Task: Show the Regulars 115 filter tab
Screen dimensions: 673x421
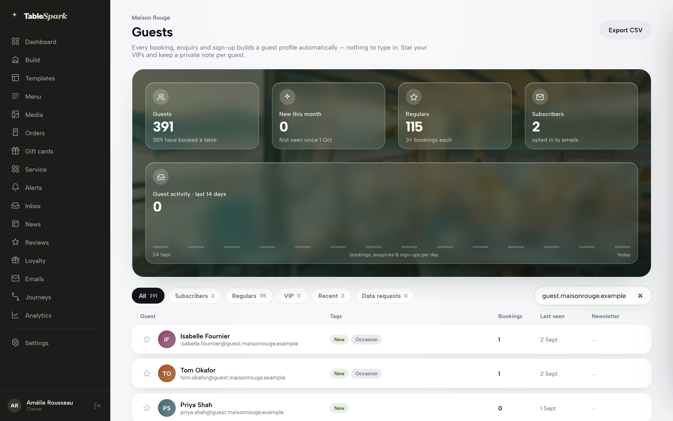Action: (x=249, y=296)
